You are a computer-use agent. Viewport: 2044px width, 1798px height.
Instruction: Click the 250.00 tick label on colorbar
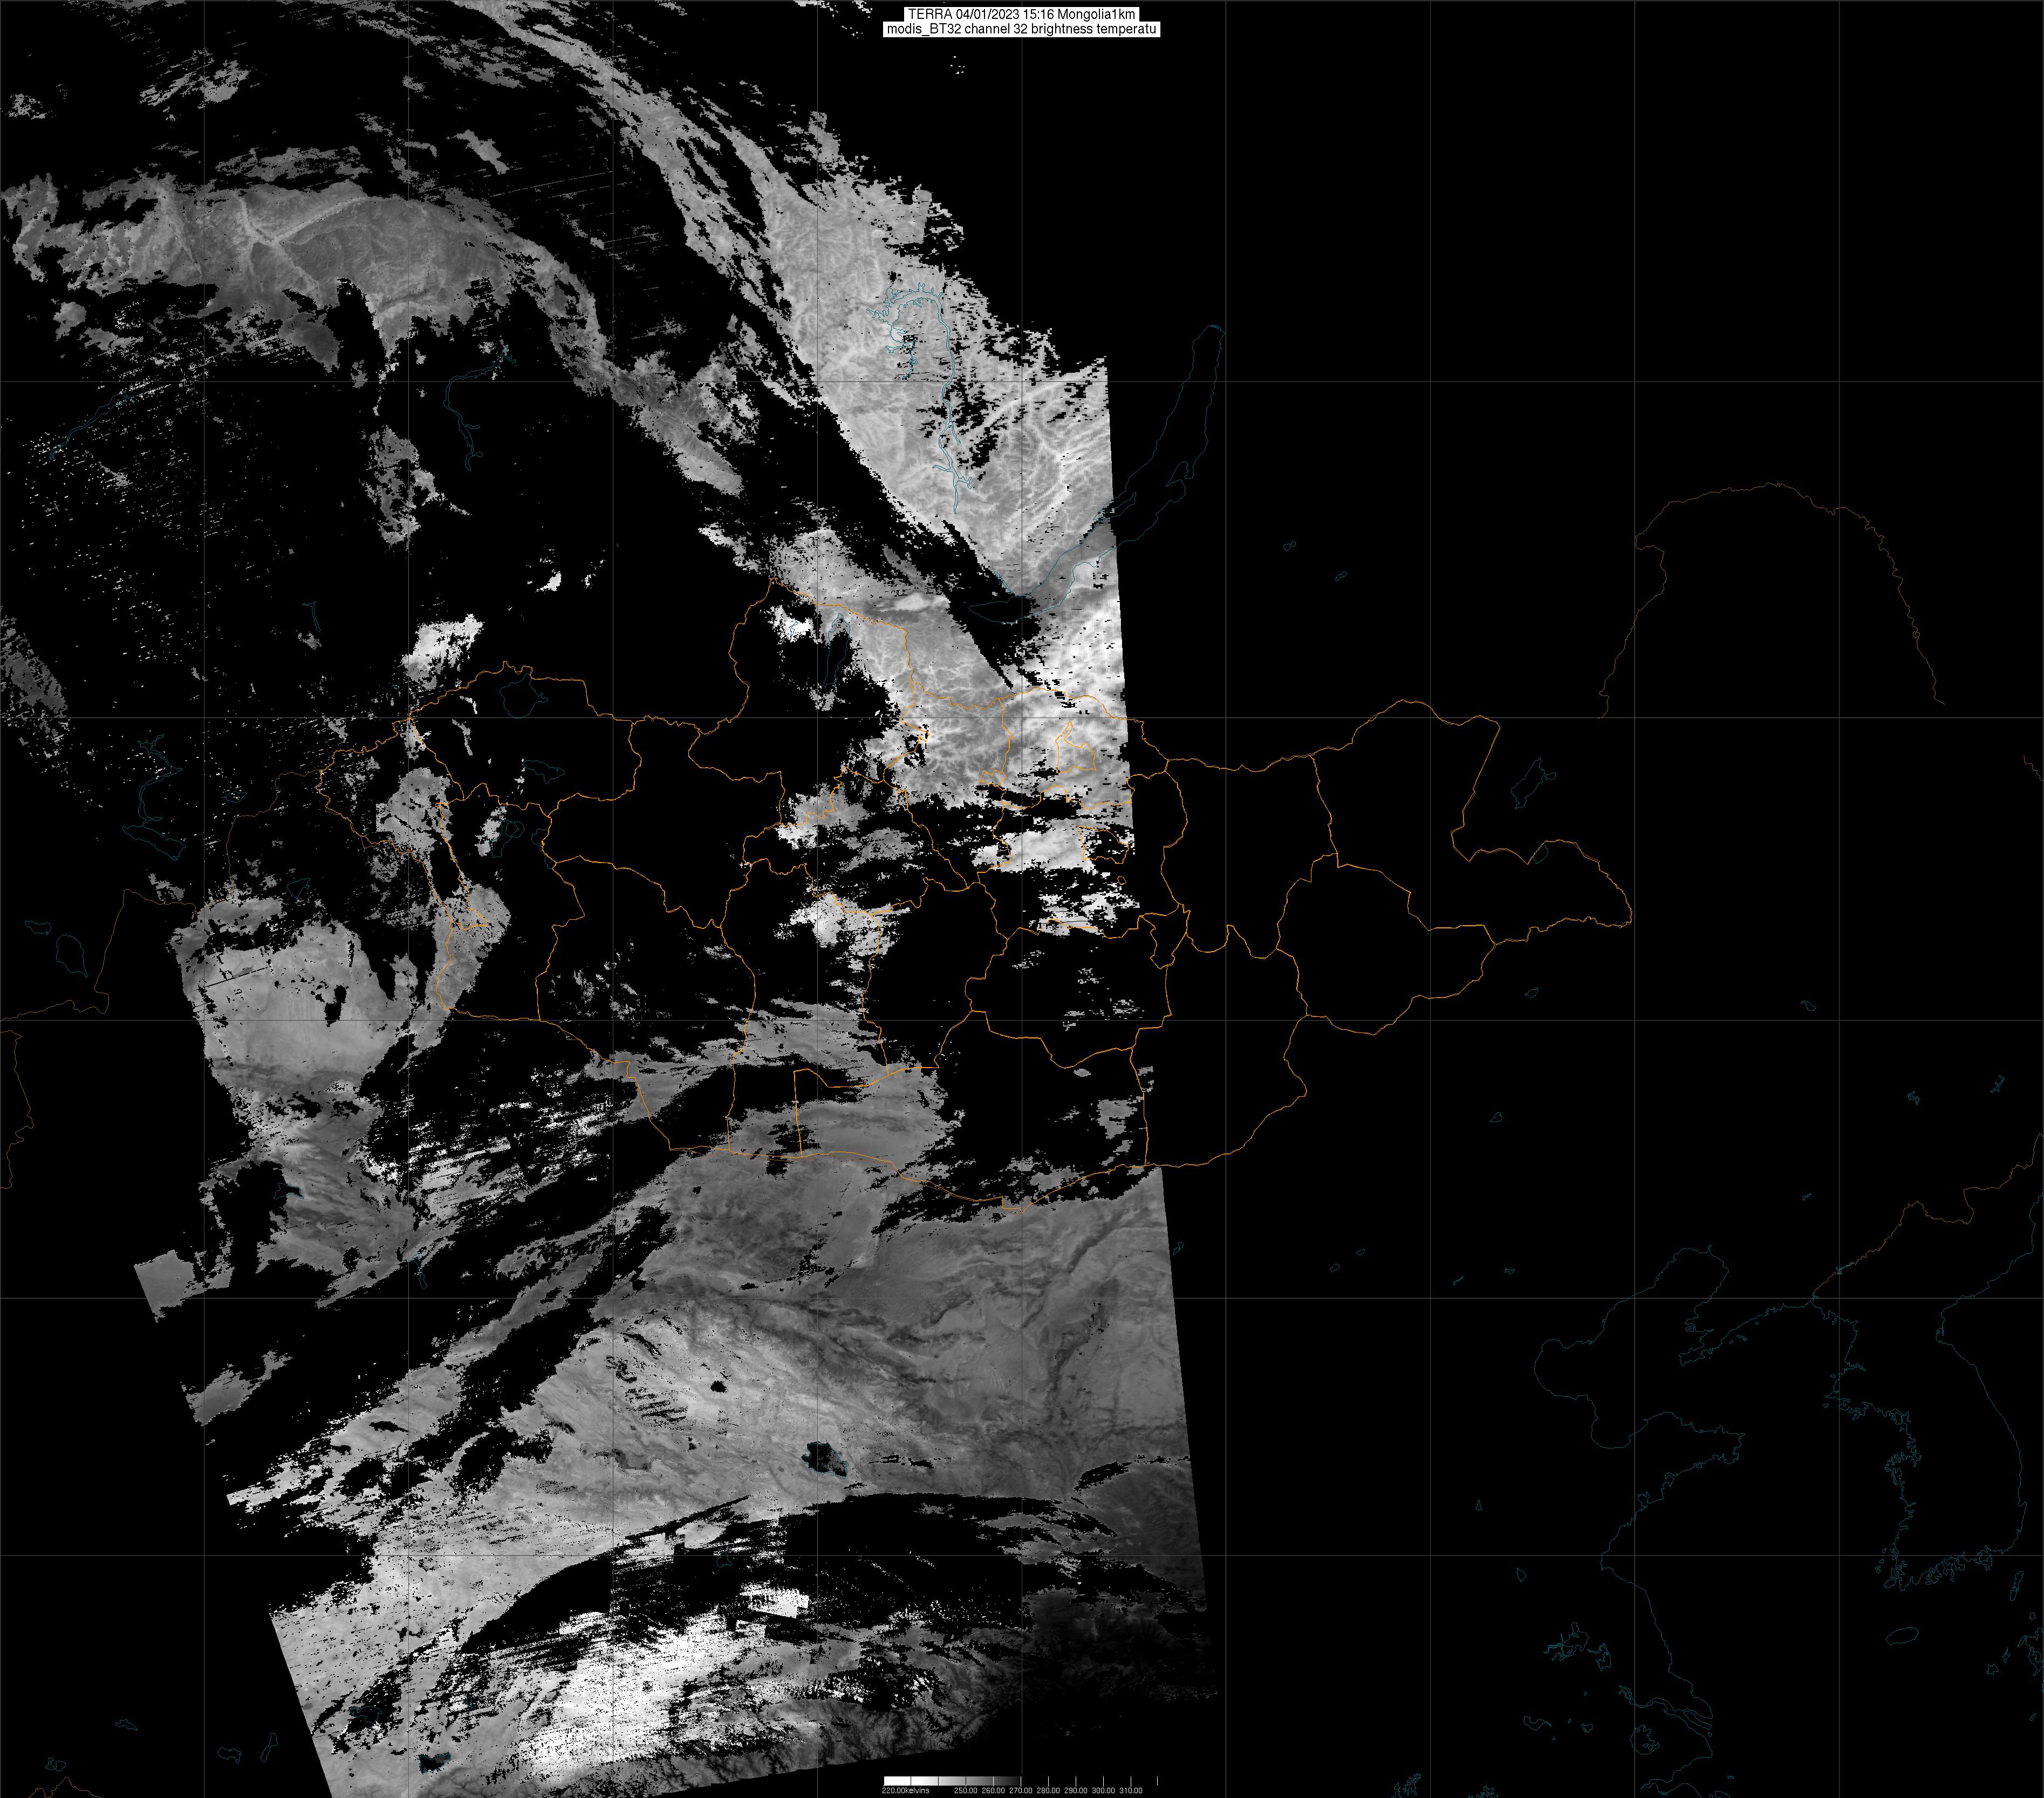coord(966,1790)
